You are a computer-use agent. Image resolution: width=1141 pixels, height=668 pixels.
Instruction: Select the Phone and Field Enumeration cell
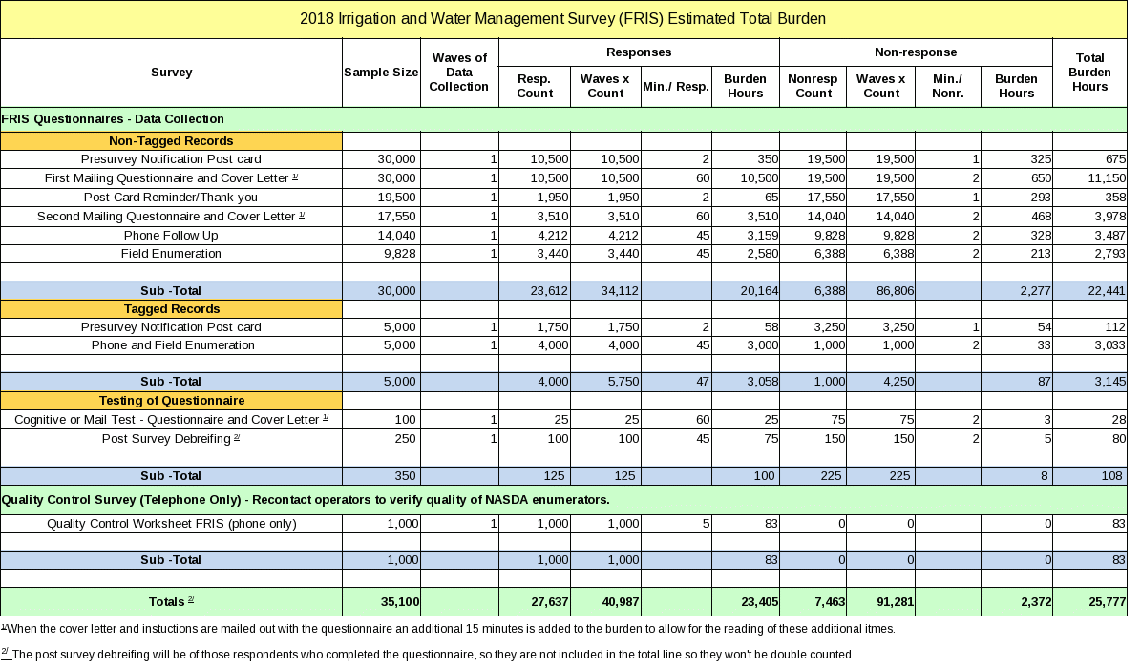click(x=171, y=345)
